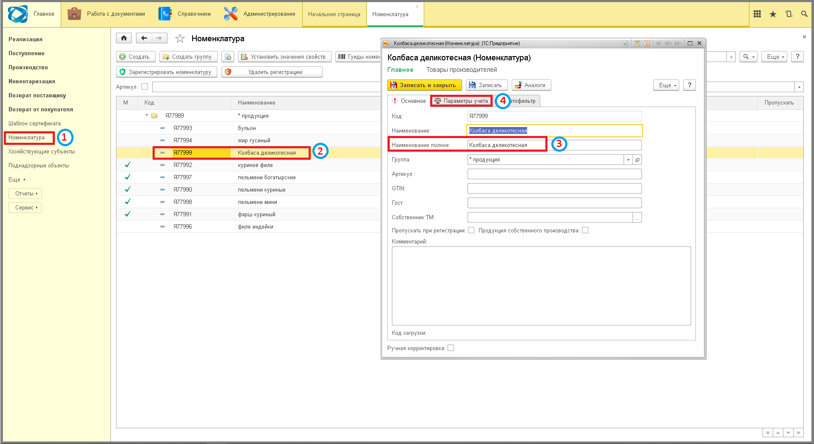
Task: Open Еще menu in the dialog
Action: [x=666, y=85]
